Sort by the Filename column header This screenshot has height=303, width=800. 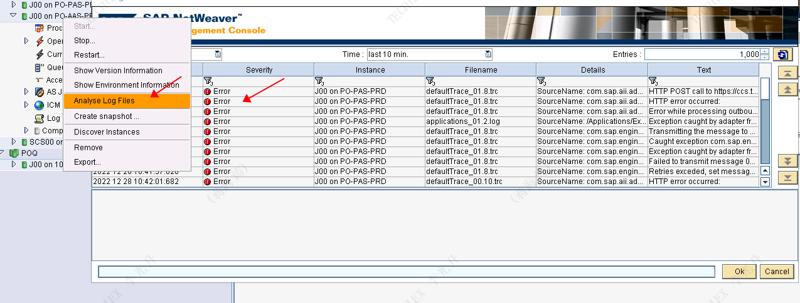481,70
